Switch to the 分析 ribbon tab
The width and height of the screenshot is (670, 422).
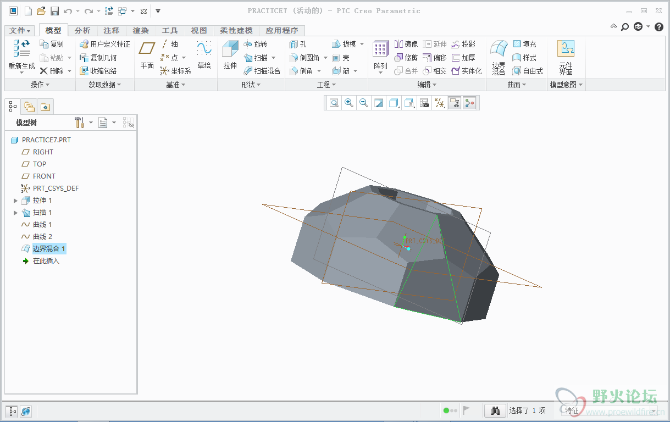[82, 31]
